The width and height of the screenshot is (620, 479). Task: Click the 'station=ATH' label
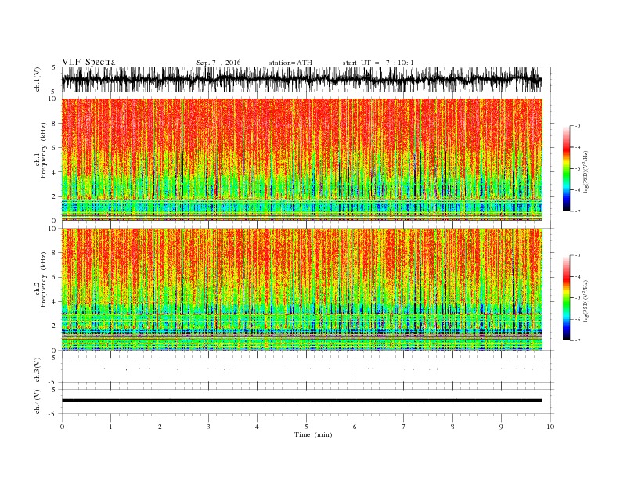pos(290,63)
